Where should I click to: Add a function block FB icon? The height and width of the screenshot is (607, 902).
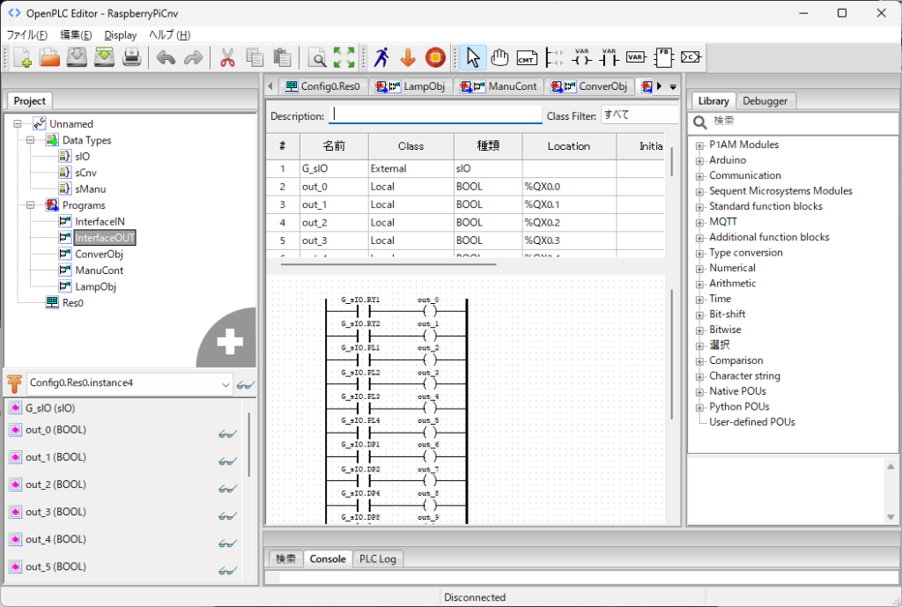663,57
